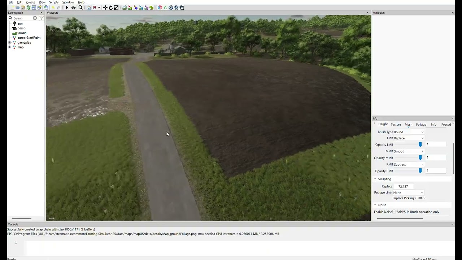Click the Scenegraph search input field
This screenshot has width=462, height=260.
pos(22,18)
